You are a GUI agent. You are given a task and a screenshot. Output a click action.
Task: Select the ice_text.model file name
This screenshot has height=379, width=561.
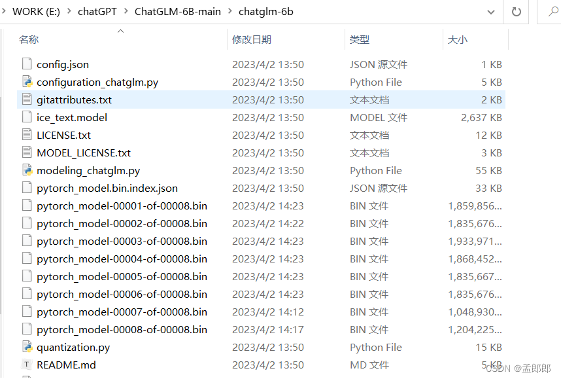coord(71,118)
